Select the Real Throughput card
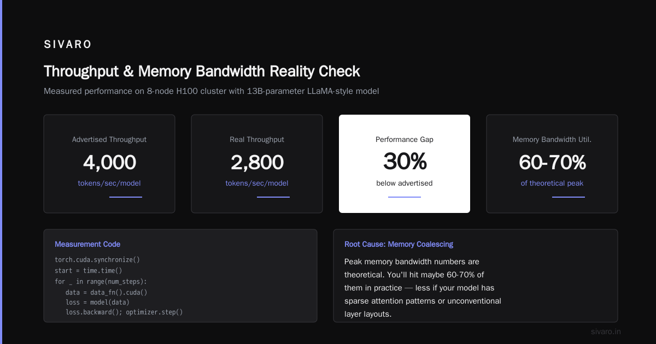656x344 pixels. [x=257, y=164]
